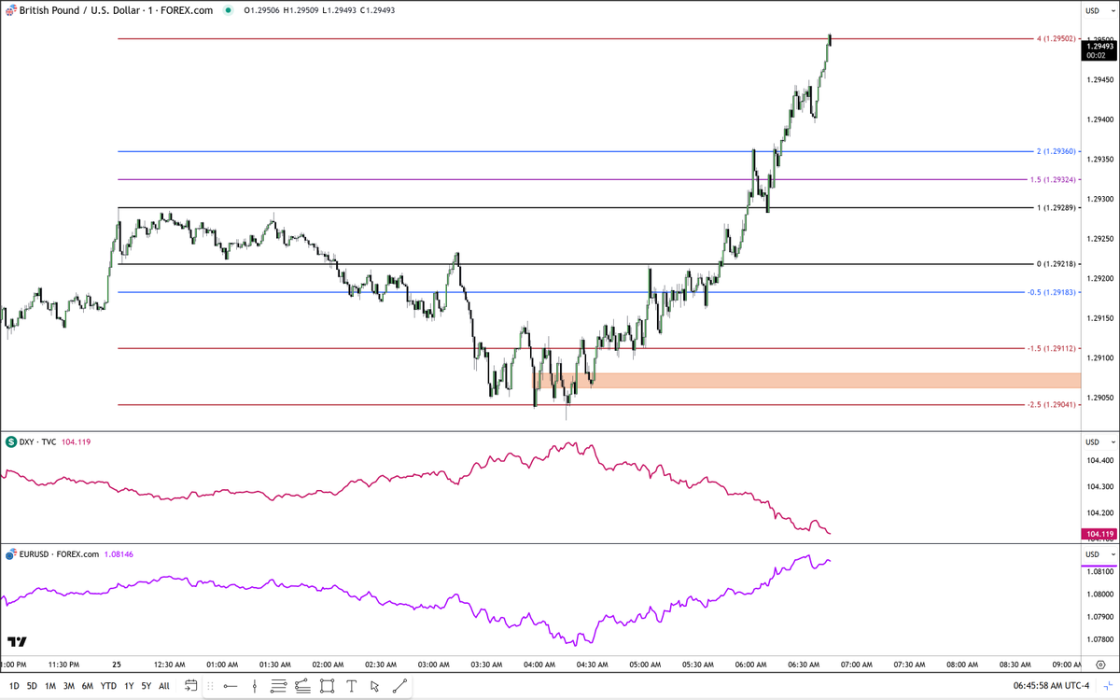This screenshot has width=1120, height=700.
Task: Select the horizontal line drawing tool
Action: 231,686
